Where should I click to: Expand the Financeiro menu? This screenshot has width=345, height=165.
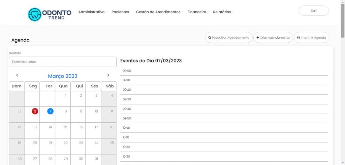coord(197,12)
